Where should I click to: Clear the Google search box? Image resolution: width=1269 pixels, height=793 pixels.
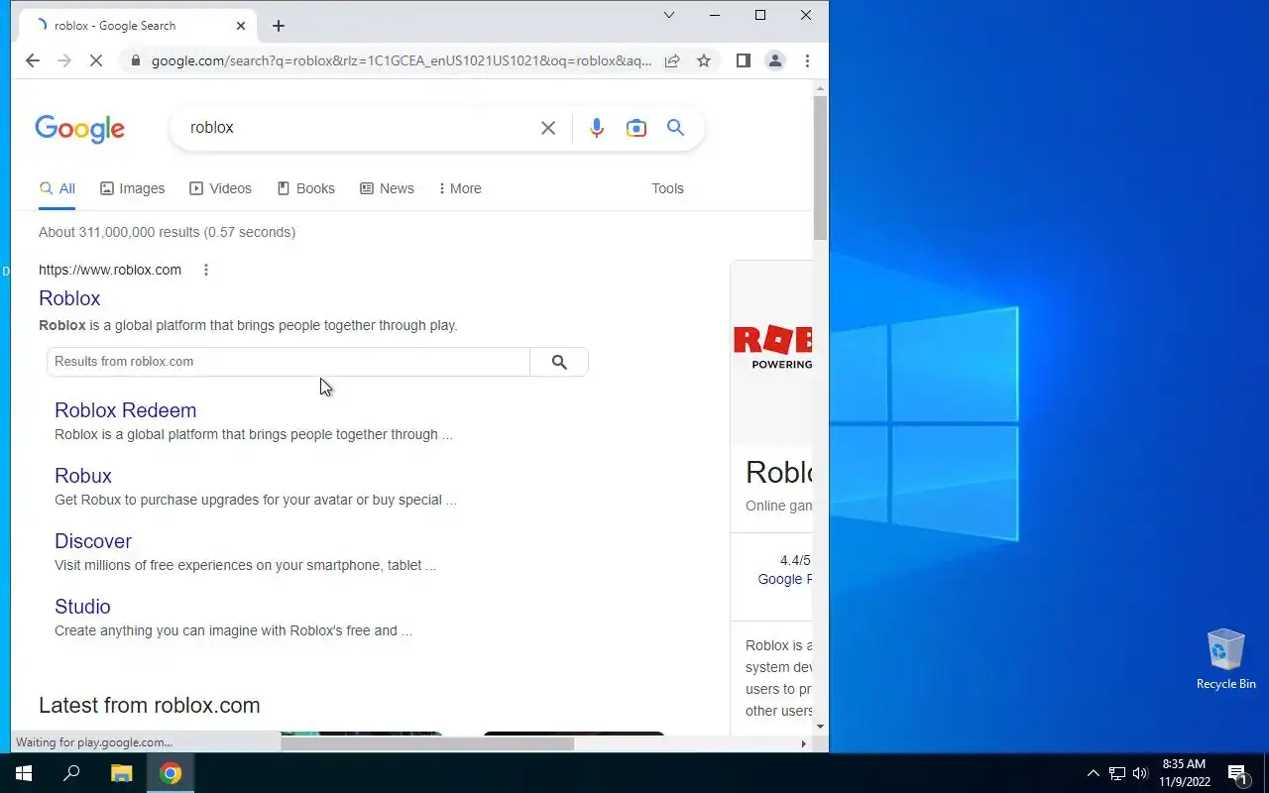[548, 128]
